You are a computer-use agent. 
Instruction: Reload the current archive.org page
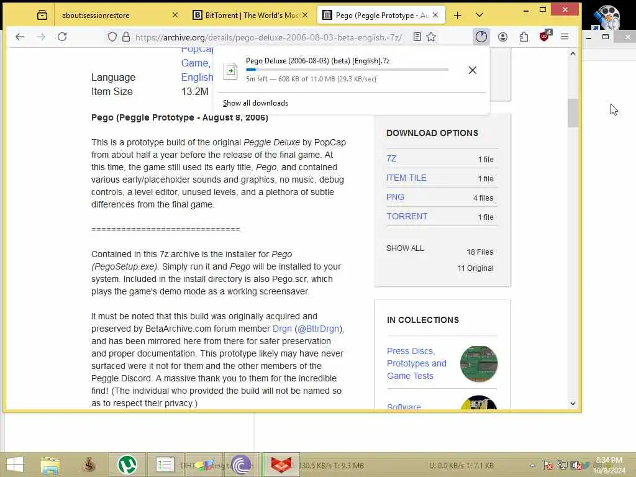[62, 37]
